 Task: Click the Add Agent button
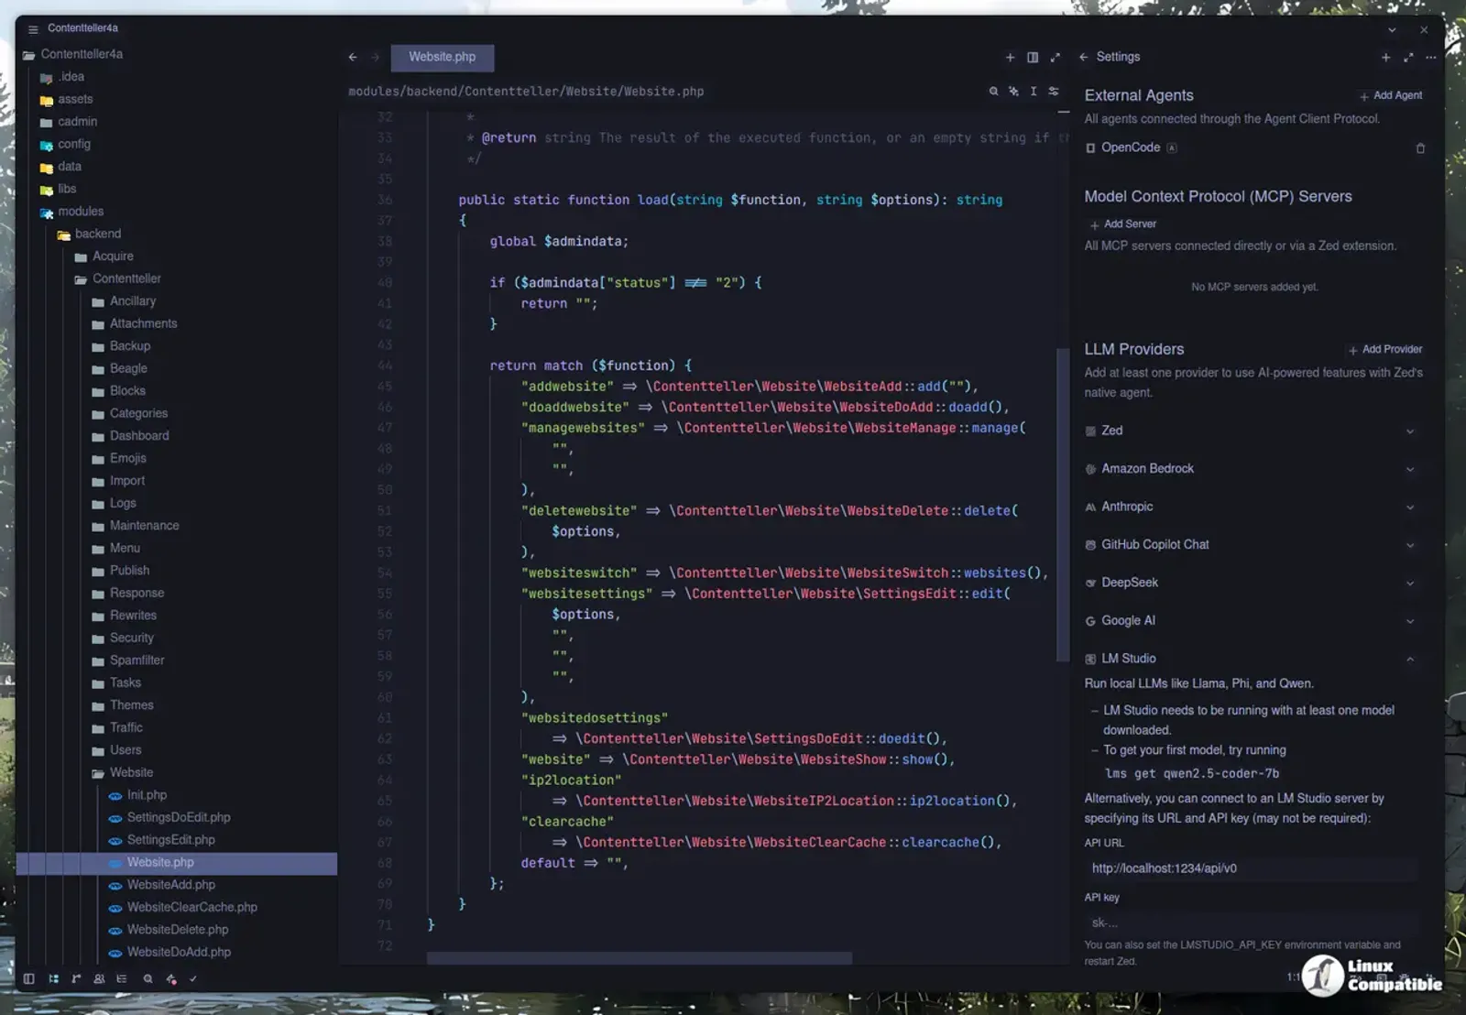1391,95
